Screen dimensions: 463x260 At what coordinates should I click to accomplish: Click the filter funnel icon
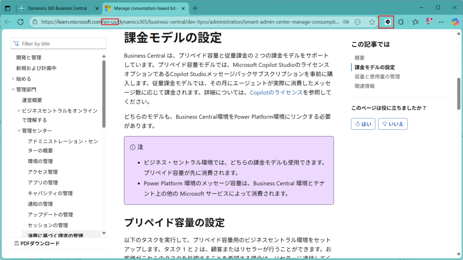16,44
